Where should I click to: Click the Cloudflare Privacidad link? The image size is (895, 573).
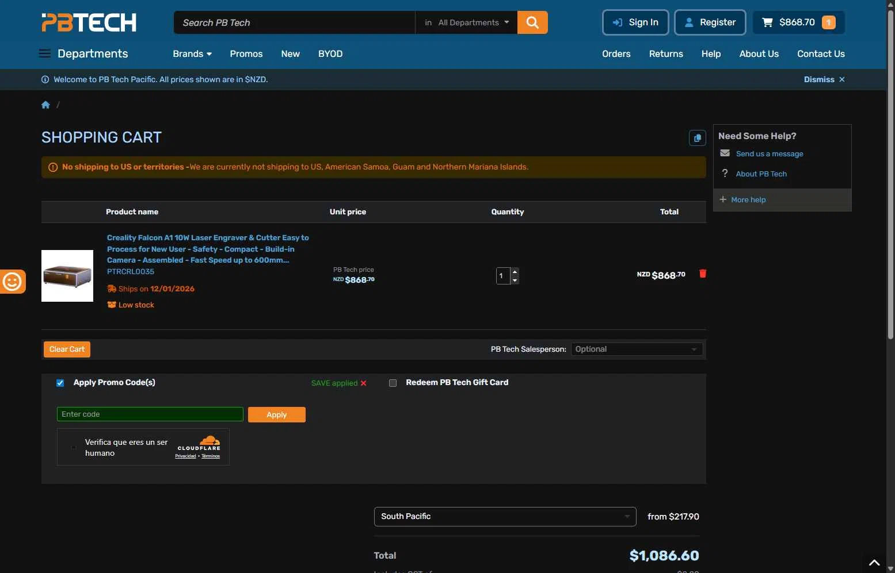click(x=185, y=456)
